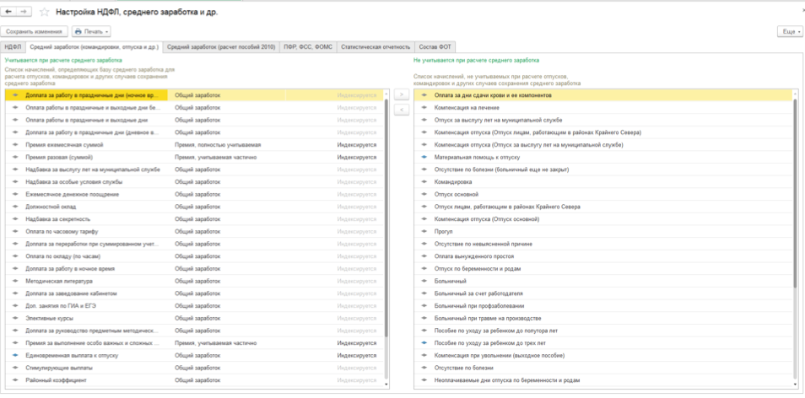
Task: Select the Премия, полностью учитываемая cell
Action: [218, 145]
